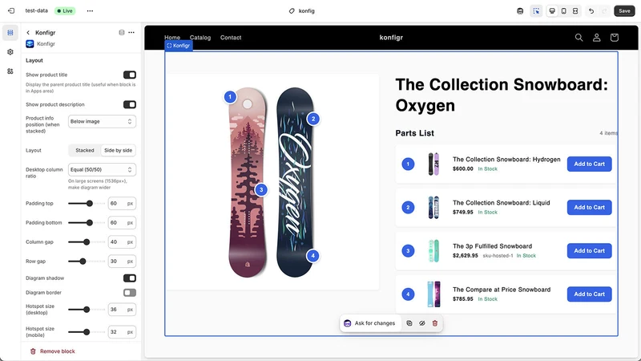This screenshot has height=361, width=641.
Task: Switch to desktop preview icon
Action: tap(552, 11)
